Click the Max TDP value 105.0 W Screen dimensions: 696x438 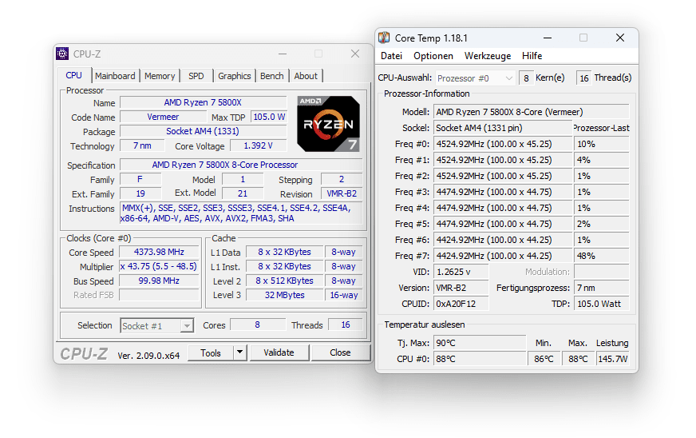(269, 117)
